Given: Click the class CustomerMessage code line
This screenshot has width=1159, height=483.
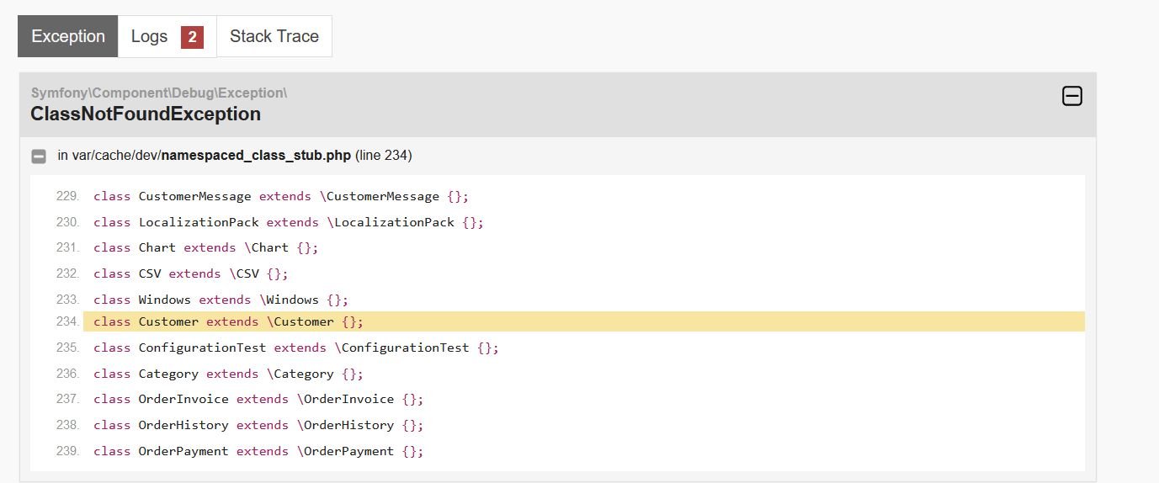Looking at the screenshot, I should tap(281, 196).
